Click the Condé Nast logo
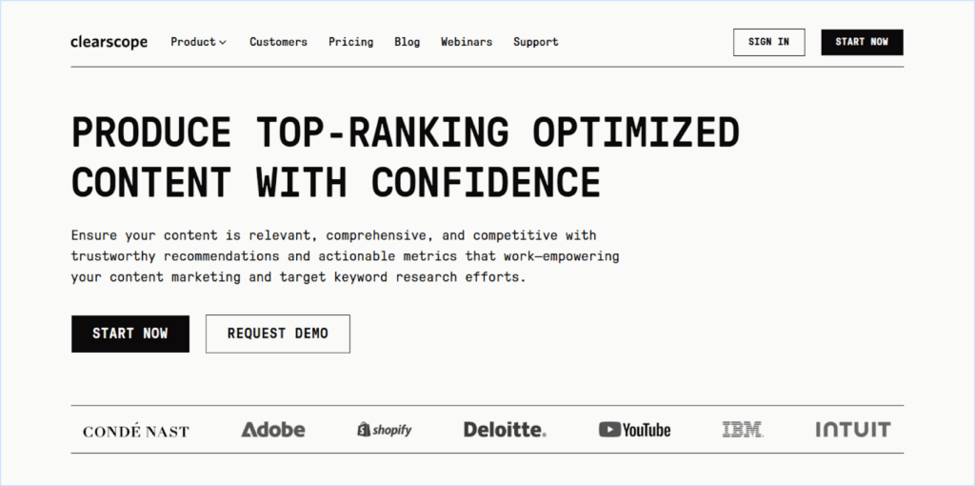Image resolution: width=975 pixels, height=486 pixels. (x=136, y=431)
